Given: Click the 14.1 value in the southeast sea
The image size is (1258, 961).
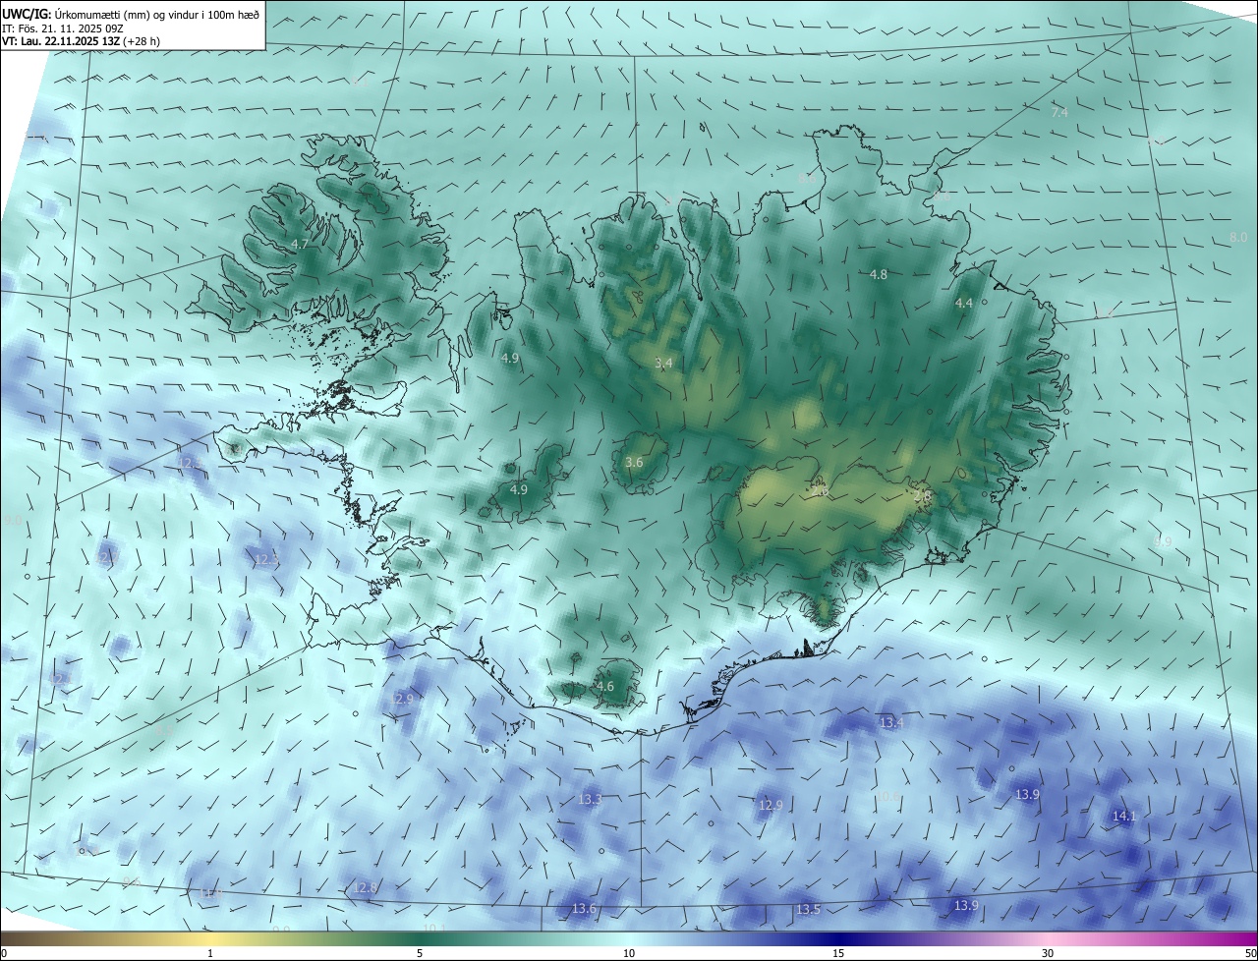Looking at the screenshot, I should (x=1124, y=817).
